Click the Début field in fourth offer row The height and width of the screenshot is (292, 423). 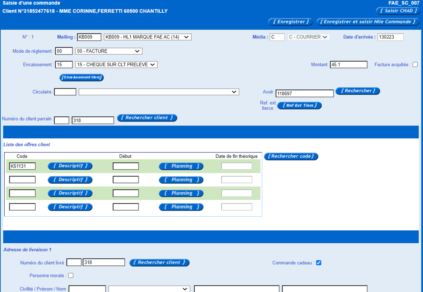click(x=126, y=207)
